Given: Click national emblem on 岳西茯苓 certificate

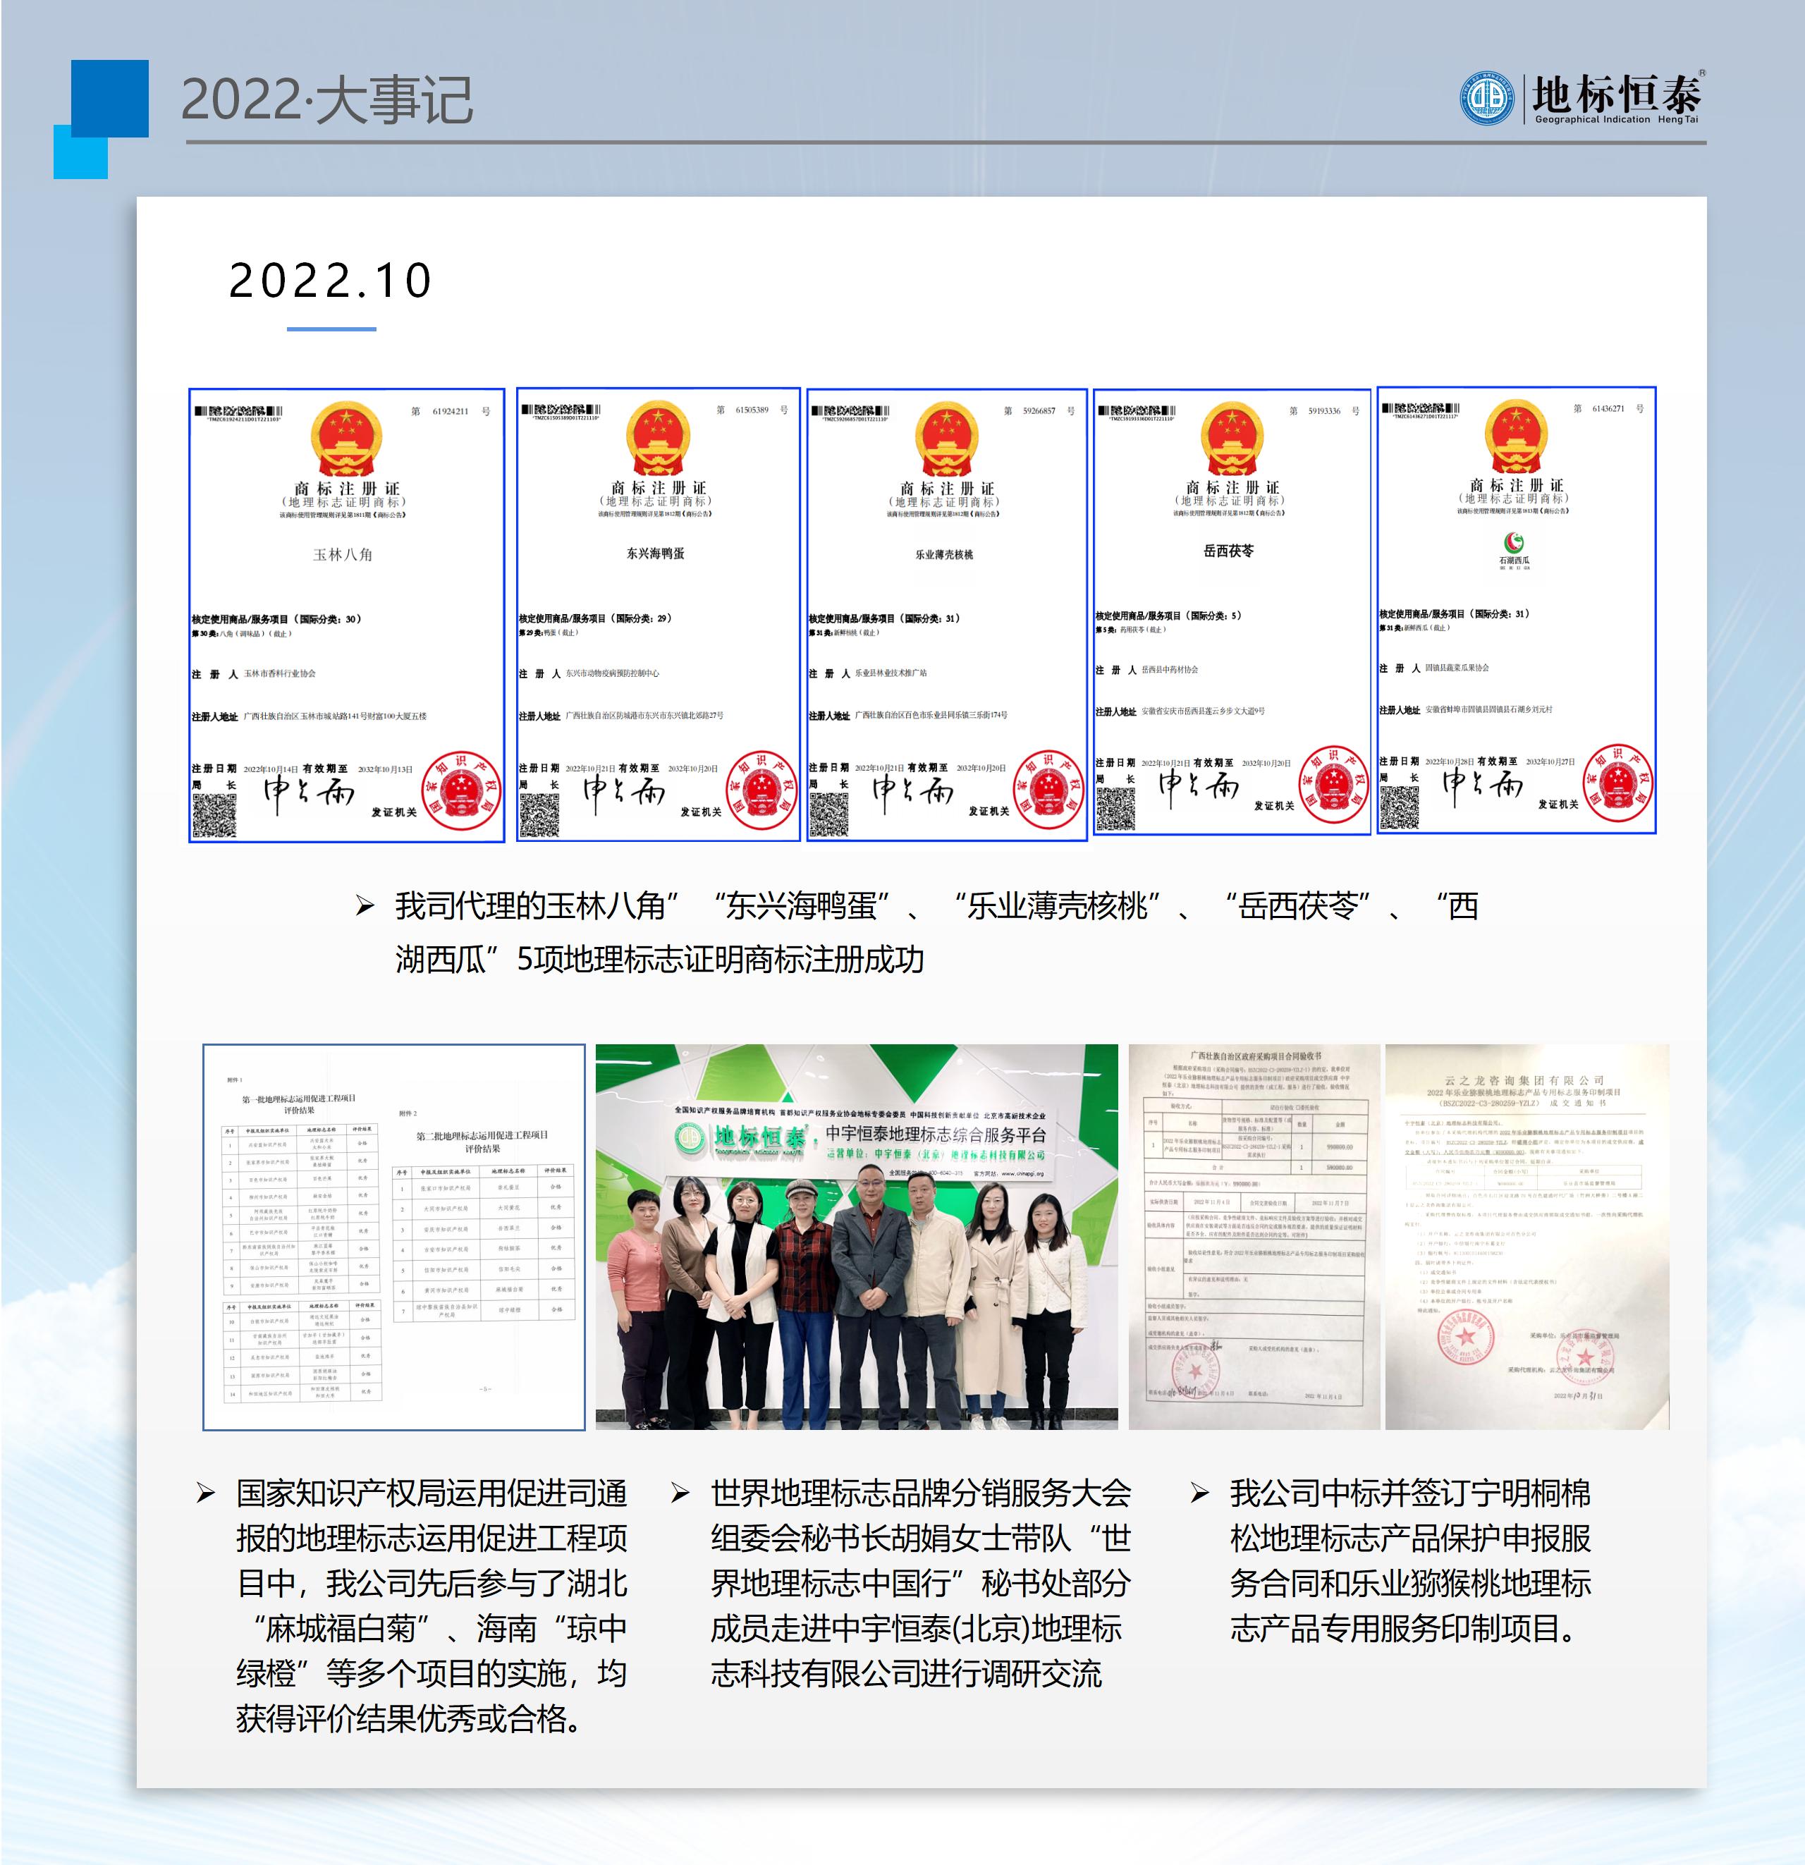Looking at the screenshot, I should pos(1232,438).
